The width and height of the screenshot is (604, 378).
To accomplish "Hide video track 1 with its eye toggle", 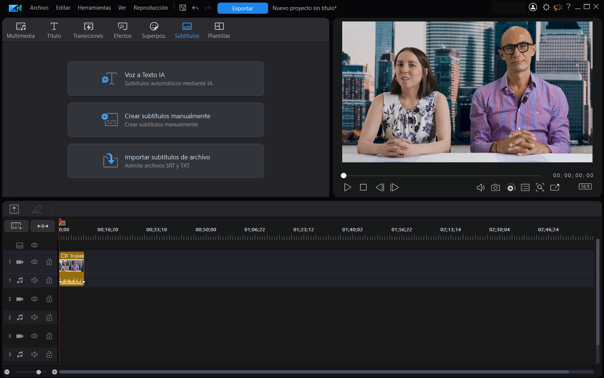I will pyautogui.click(x=34, y=262).
